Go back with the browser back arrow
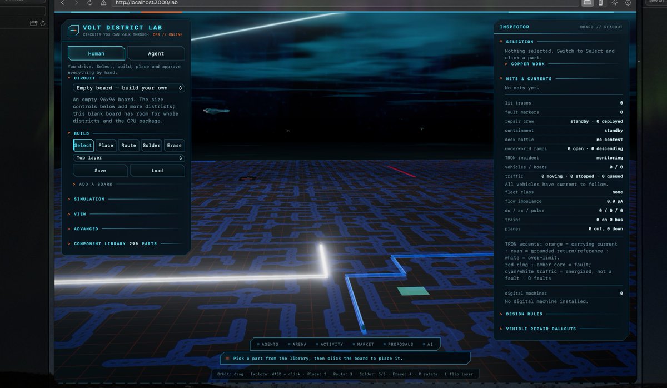The height and width of the screenshot is (388, 667). (62, 3)
